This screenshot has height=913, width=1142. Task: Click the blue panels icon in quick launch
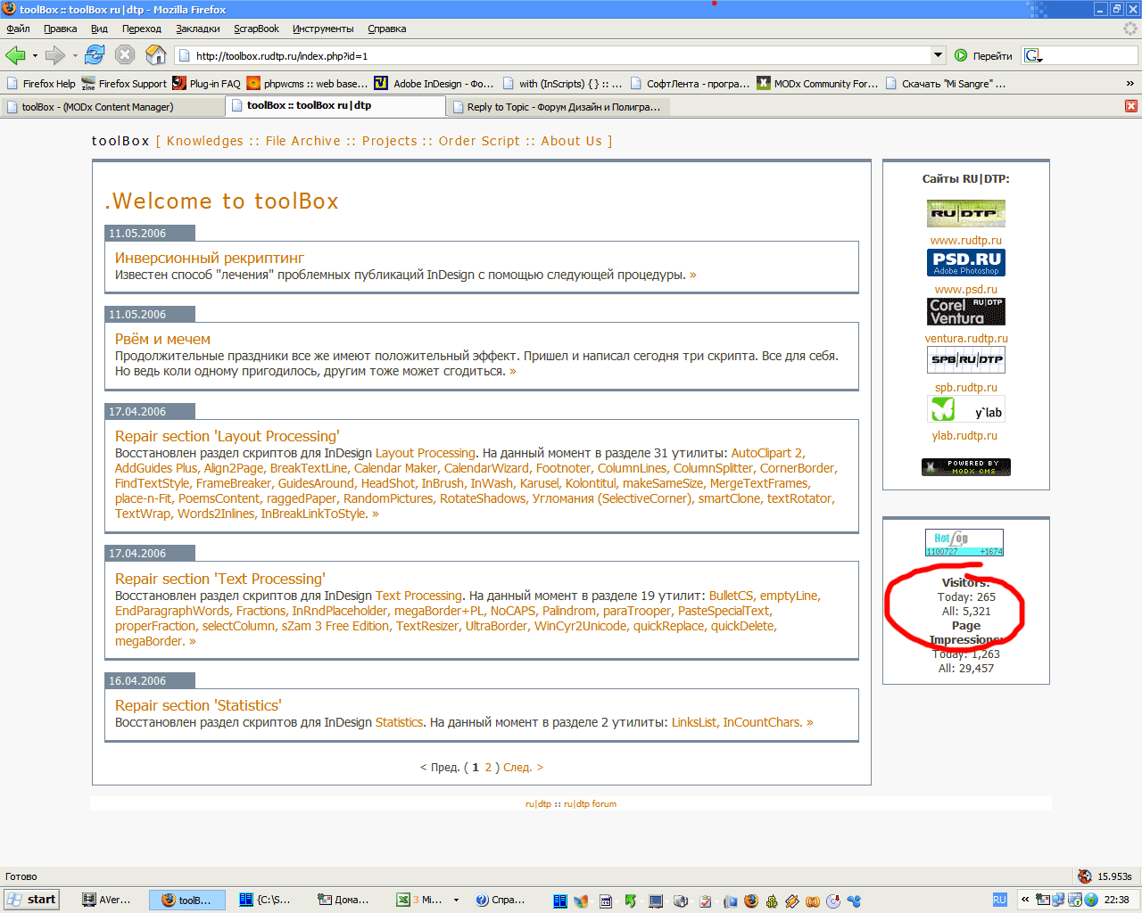click(560, 901)
